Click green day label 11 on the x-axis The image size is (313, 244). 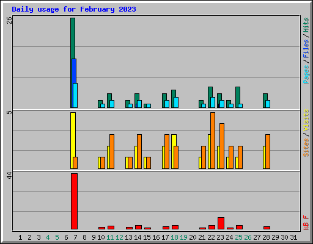pyautogui.click(x=110, y=237)
